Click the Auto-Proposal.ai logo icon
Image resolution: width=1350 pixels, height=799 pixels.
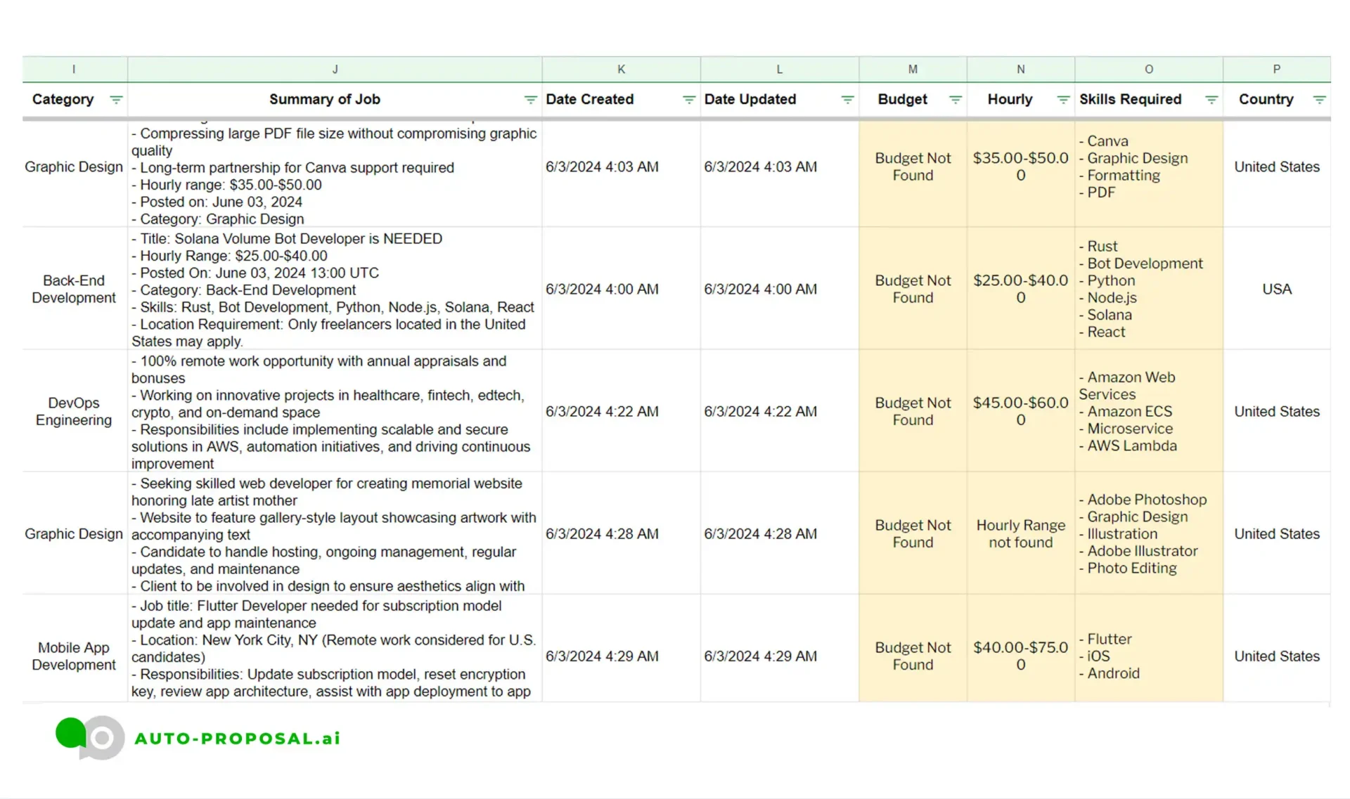[x=90, y=737]
